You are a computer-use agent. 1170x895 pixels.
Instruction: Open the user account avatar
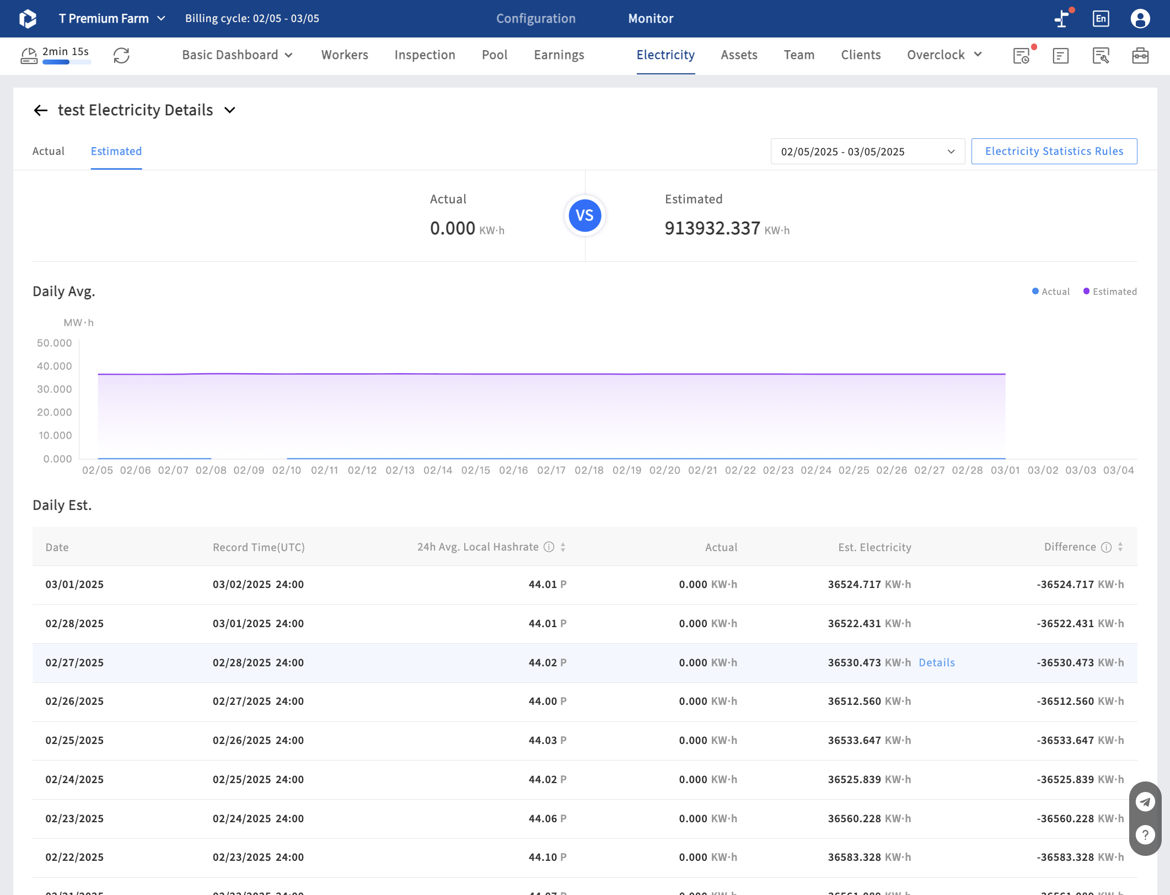click(x=1140, y=19)
